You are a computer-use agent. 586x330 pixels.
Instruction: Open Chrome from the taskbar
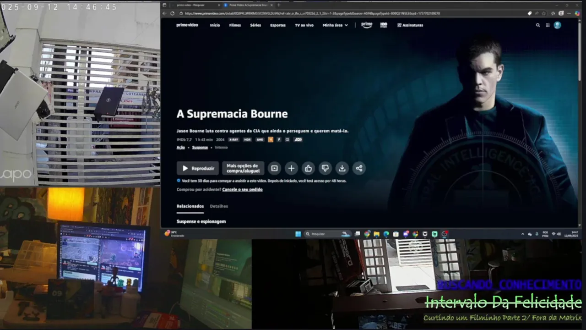pyautogui.click(x=367, y=234)
